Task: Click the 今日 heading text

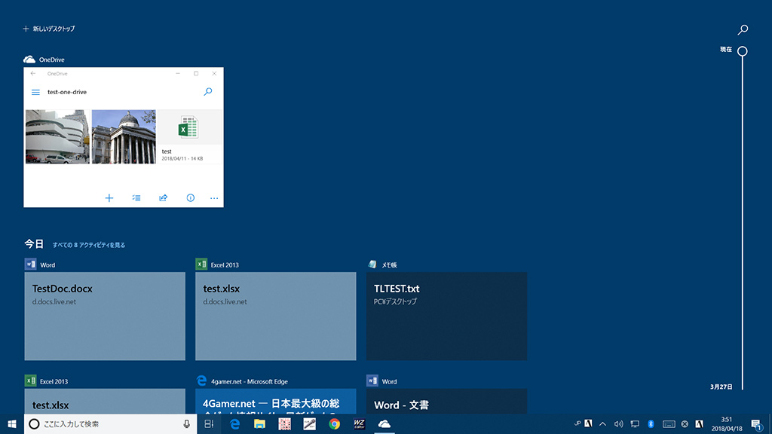Action: (x=34, y=244)
